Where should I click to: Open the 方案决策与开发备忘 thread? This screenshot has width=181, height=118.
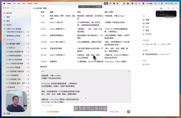click(16, 32)
